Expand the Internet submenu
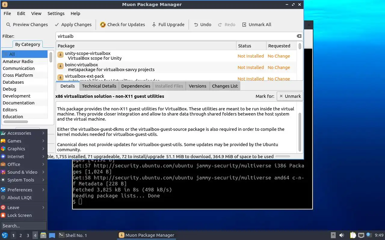Screen dimensions: 385x240 tap(23, 157)
